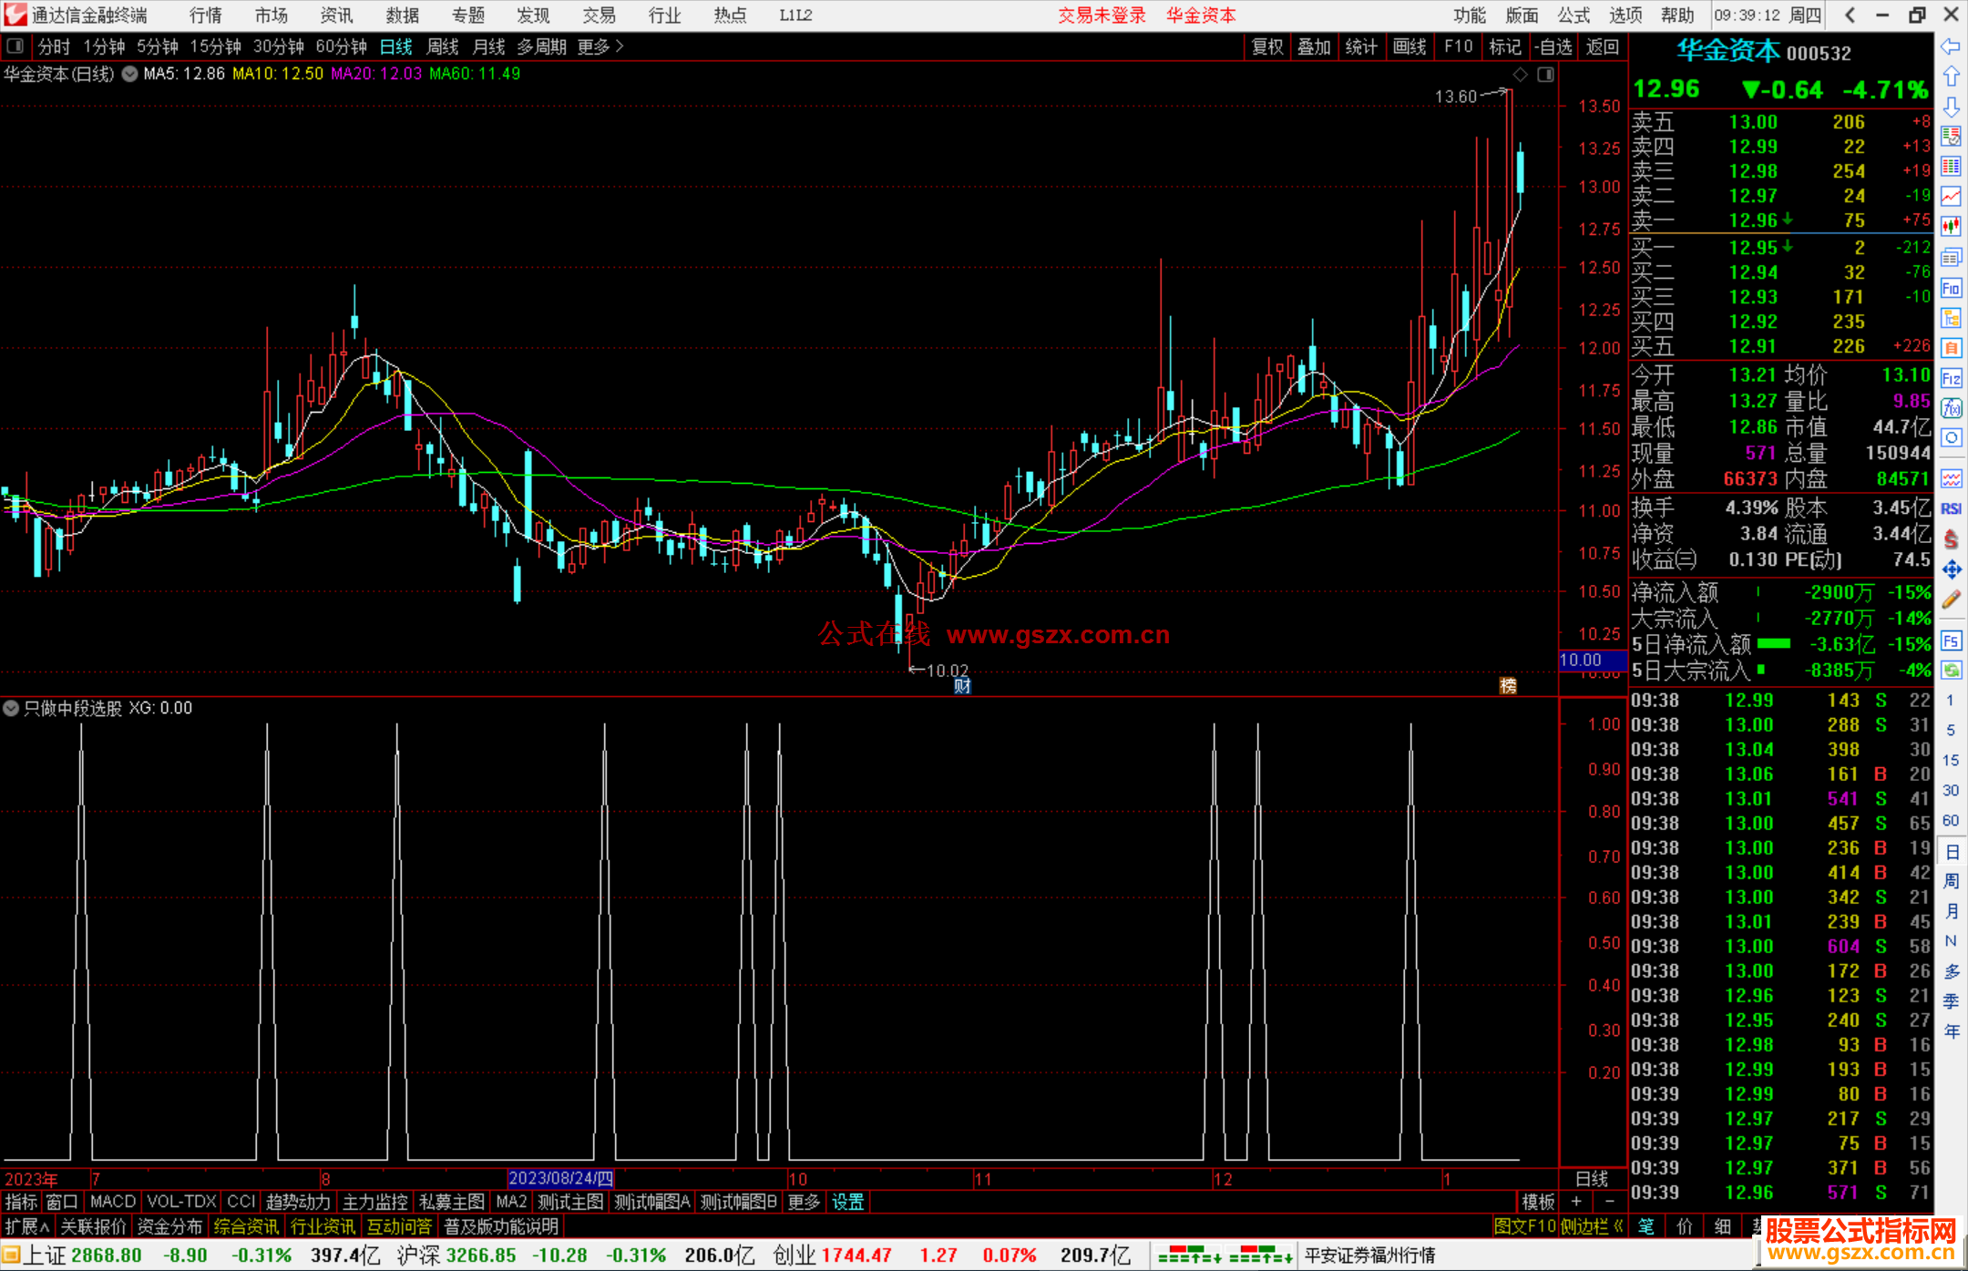Toggle the panel layout icon left of 分时
Viewport: 1968px width, 1271px height.
pyautogui.click(x=15, y=46)
